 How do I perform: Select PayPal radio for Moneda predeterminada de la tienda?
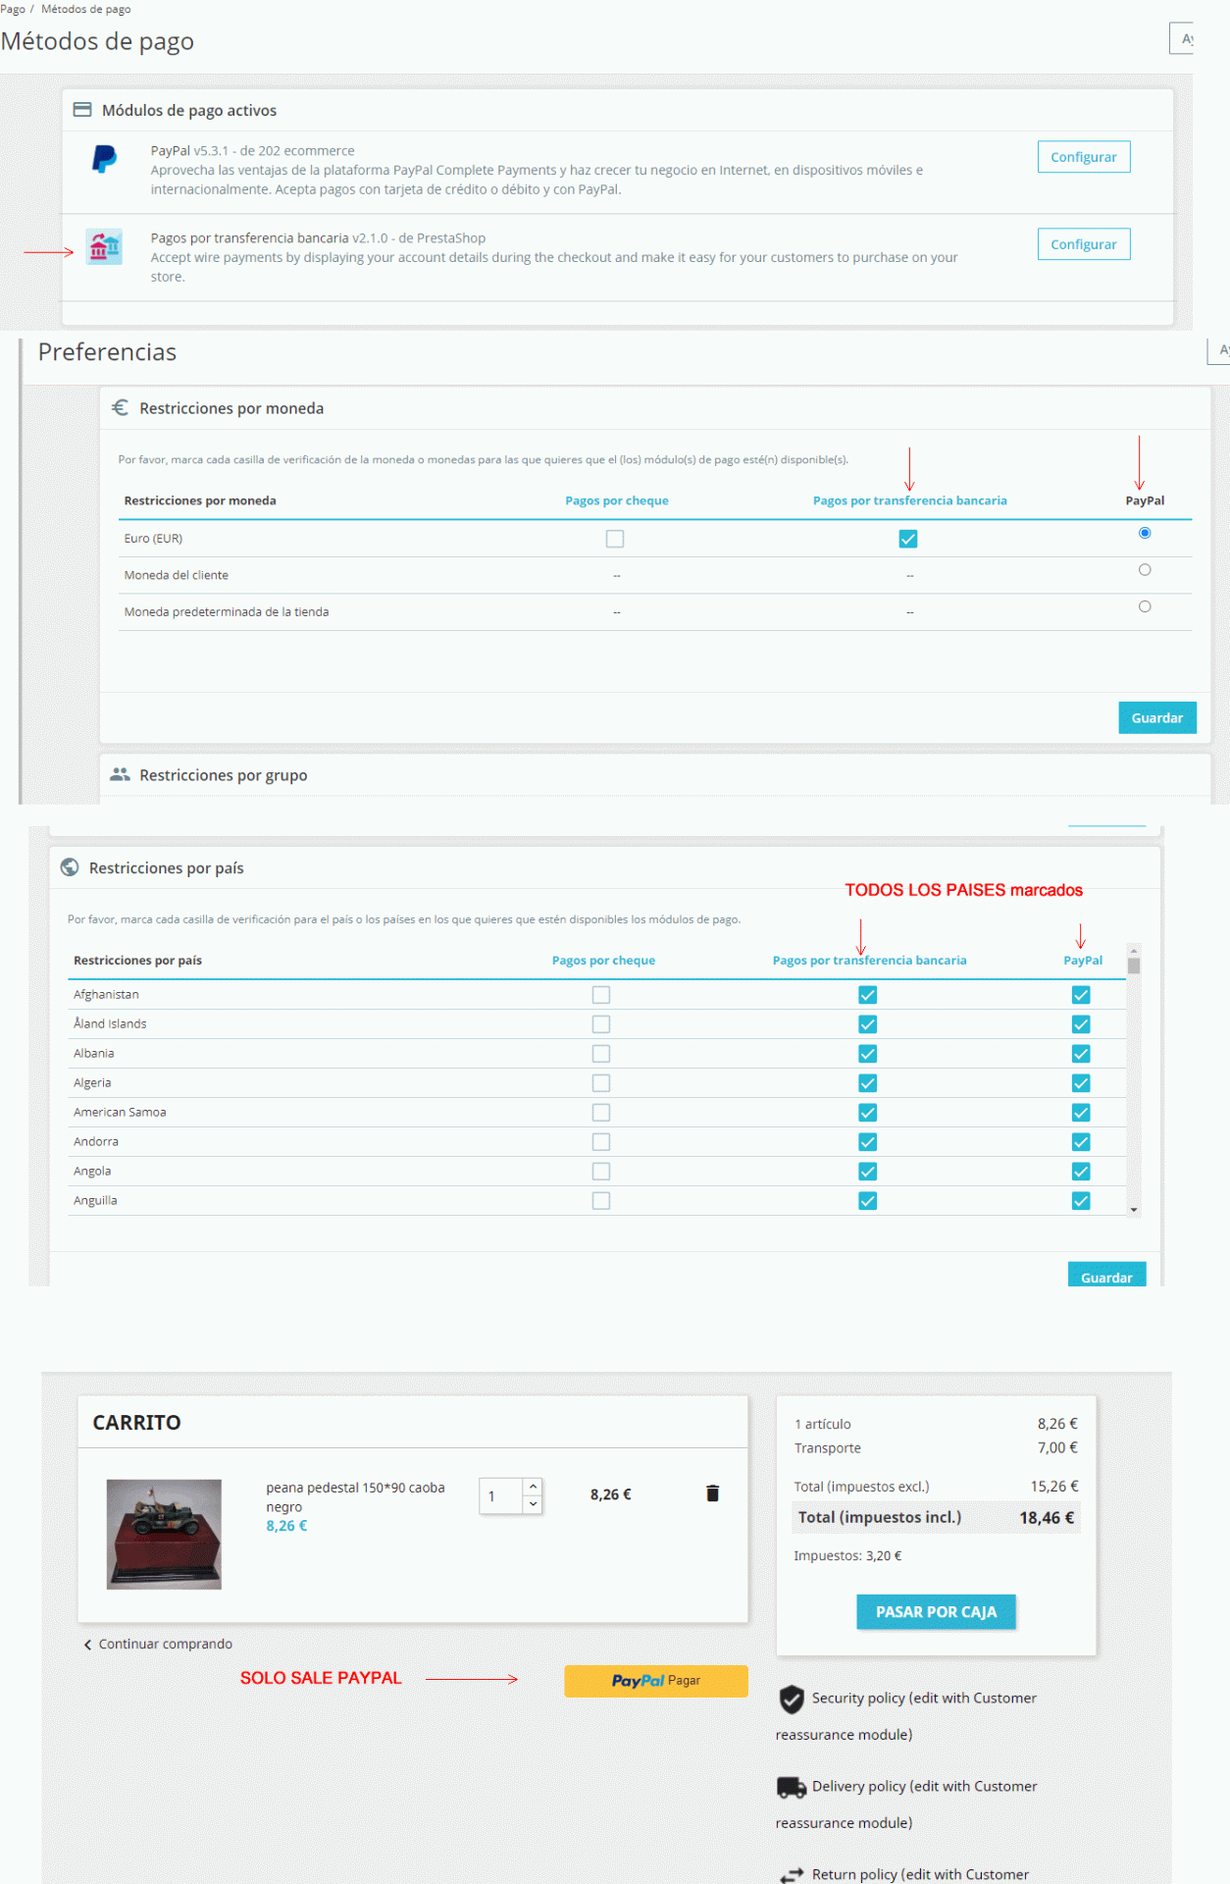(1145, 606)
